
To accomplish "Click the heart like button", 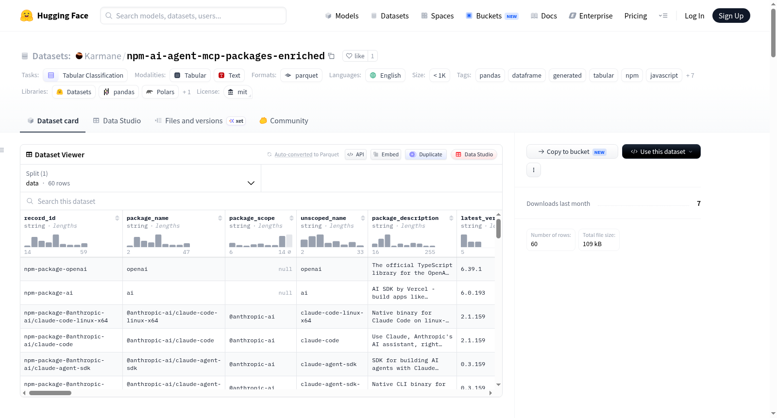I will coord(355,56).
